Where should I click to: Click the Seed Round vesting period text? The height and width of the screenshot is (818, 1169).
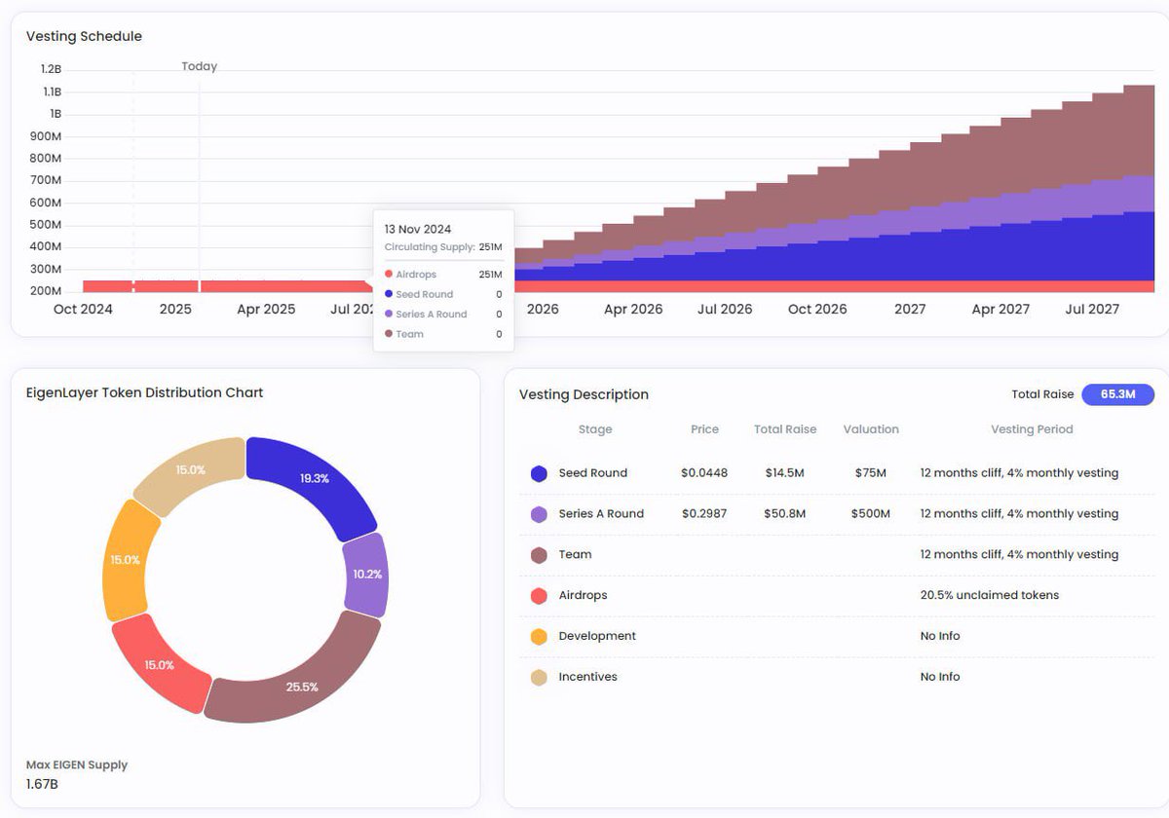[1019, 473]
